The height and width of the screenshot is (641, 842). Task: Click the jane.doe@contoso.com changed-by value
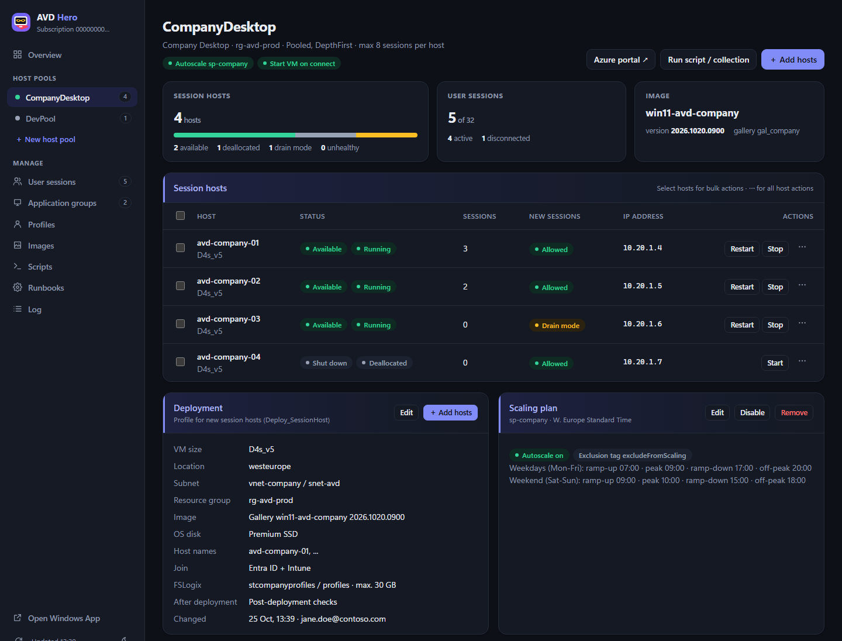(x=343, y=619)
